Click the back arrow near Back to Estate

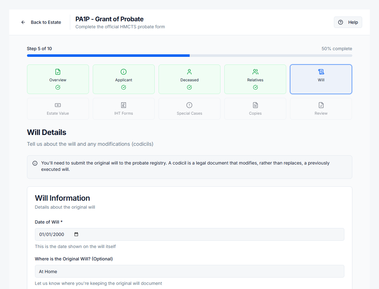point(23,22)
